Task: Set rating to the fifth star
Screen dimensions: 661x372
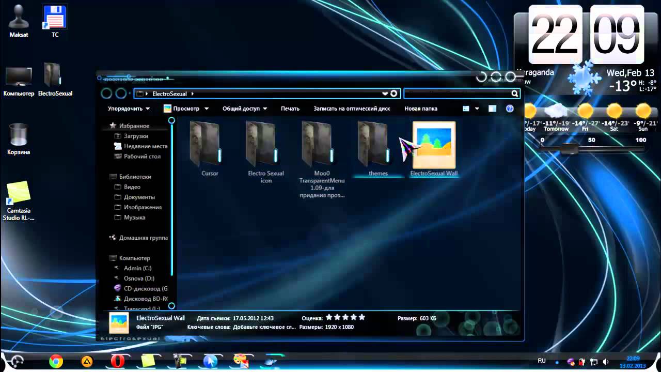Action: (x=362, y=317)
